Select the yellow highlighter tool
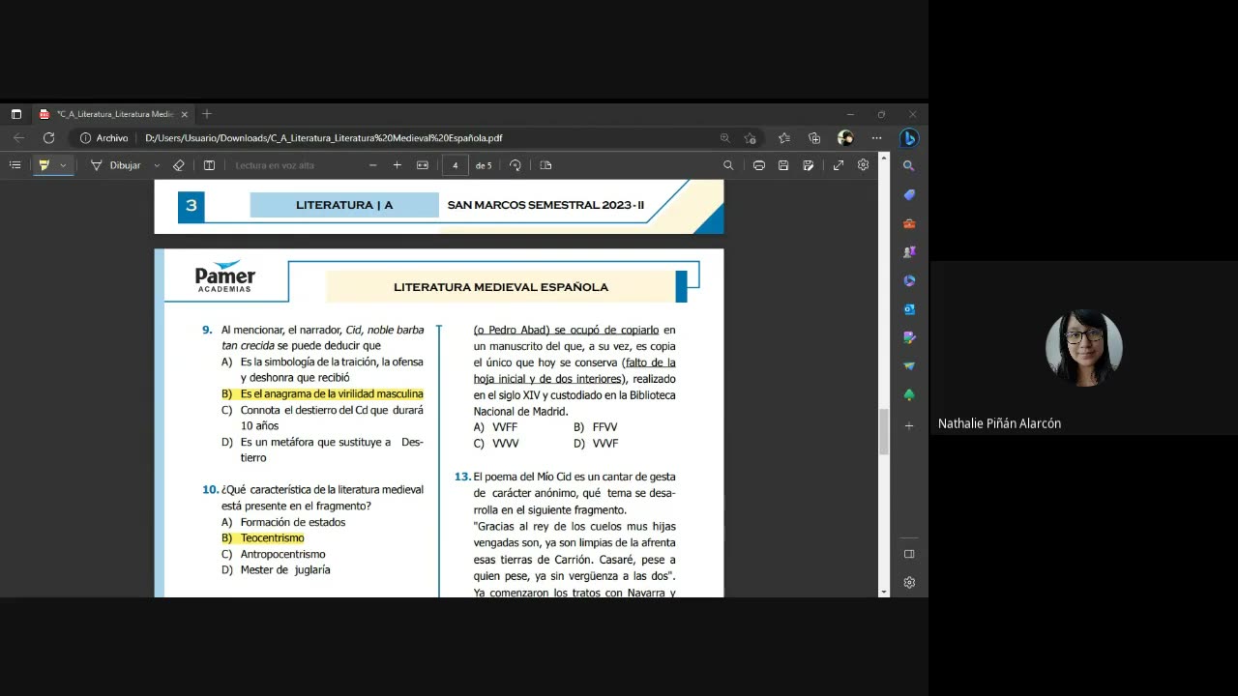This screenshot has height=696, width=1238. (44, 165)
